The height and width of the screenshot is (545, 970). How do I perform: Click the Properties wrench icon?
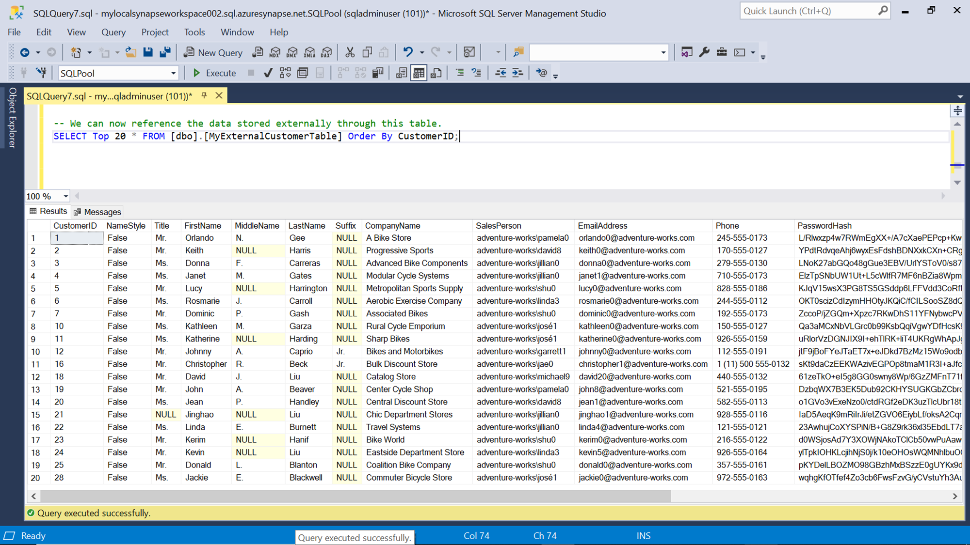point(704,52)
